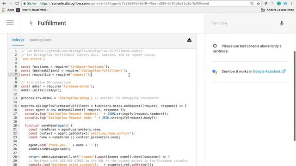This screenshot has height=166, width=296.
Task: Click the info icon in test console
Action: [215, 46]
